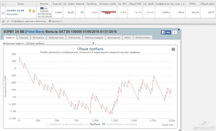Close the player details panel
This screenshot has width=216, height=131.
coord(179,29)
